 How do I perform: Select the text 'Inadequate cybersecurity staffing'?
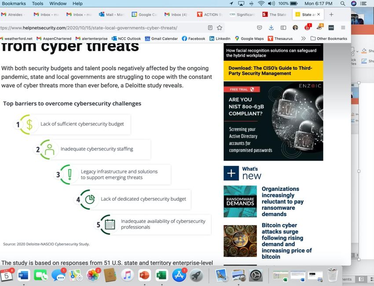[x=97, y=149]
